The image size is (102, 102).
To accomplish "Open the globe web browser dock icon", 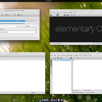I will click(47, 100).
